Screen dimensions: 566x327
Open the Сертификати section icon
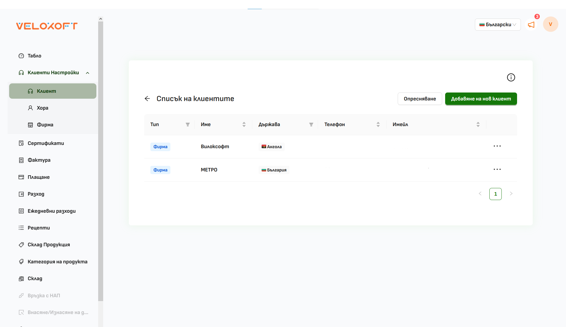21,143
